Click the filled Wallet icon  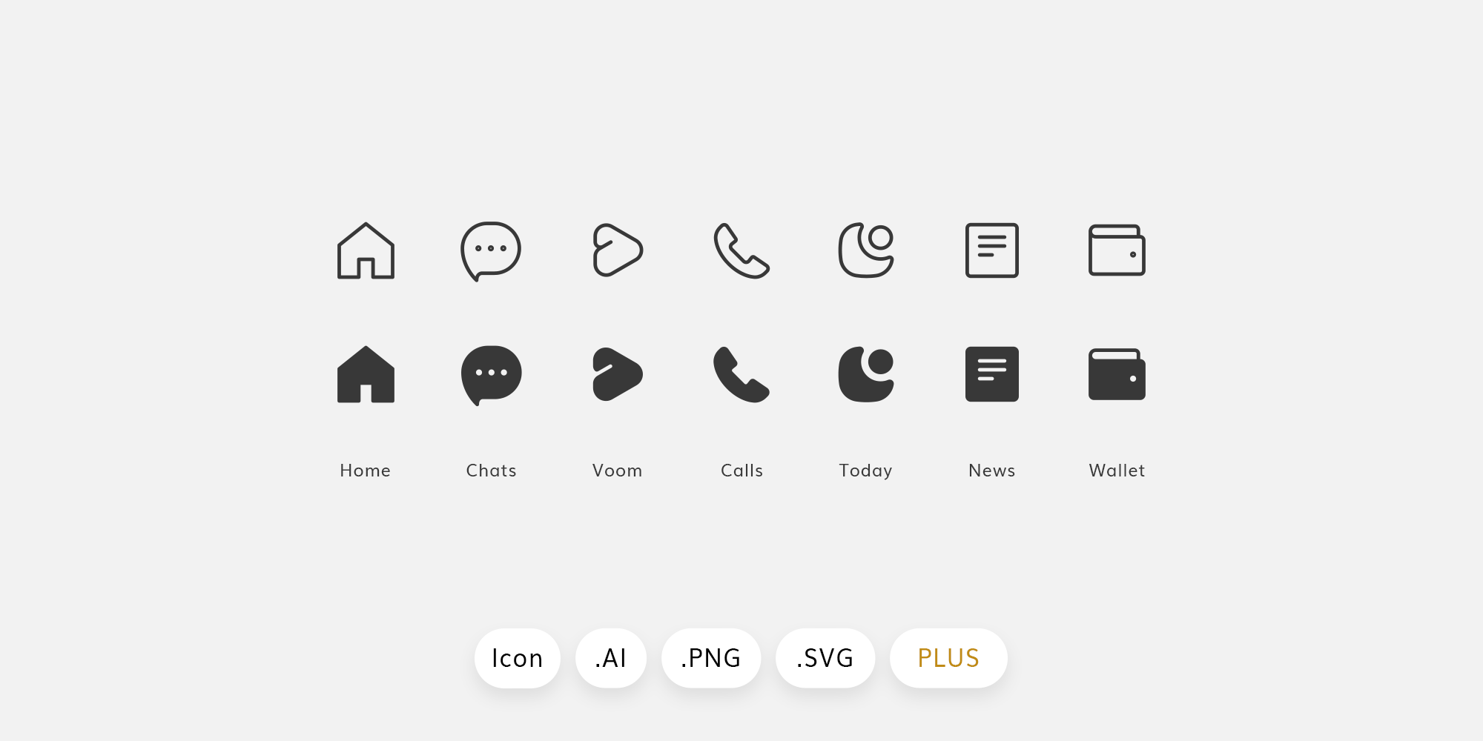click(x=1117, y=374)
